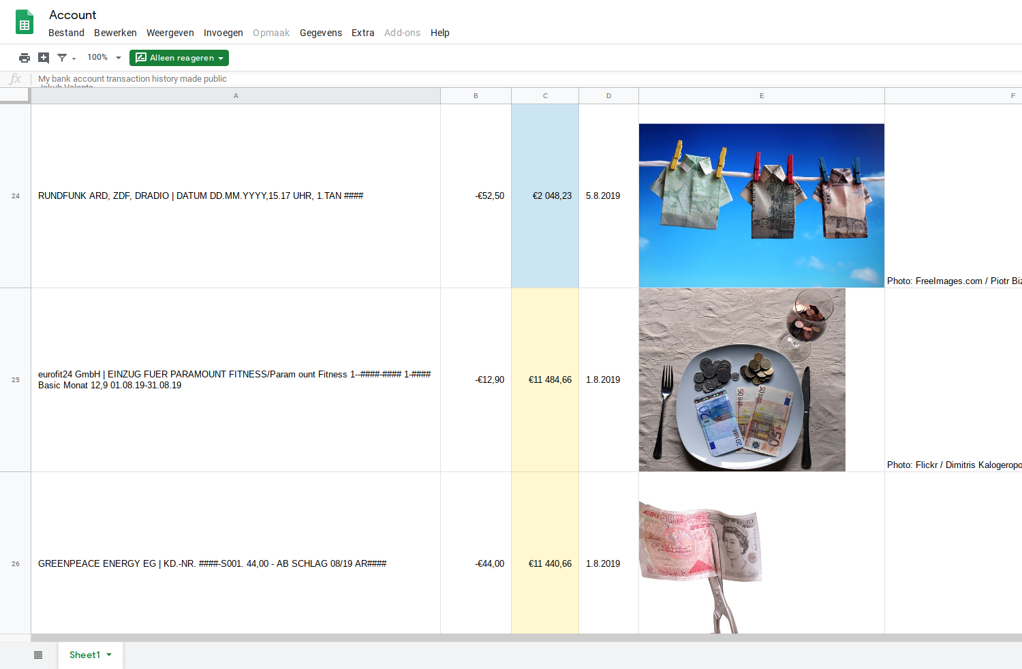The image size is (1022, 669).
Task: Select the GREENPEACE ENERGY EG transaction cell
Action: click(x=236, y=553)
